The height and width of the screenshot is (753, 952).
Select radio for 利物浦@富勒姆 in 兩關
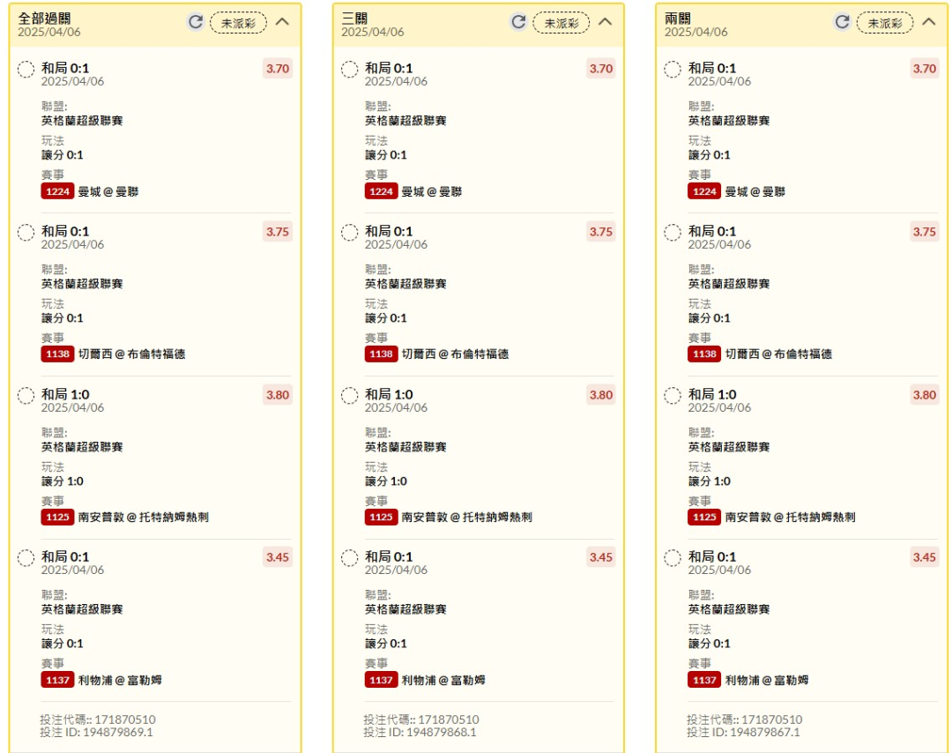pyautogui.click(x=672, y=558)
